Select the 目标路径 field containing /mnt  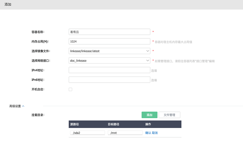[x=125, y=133]
